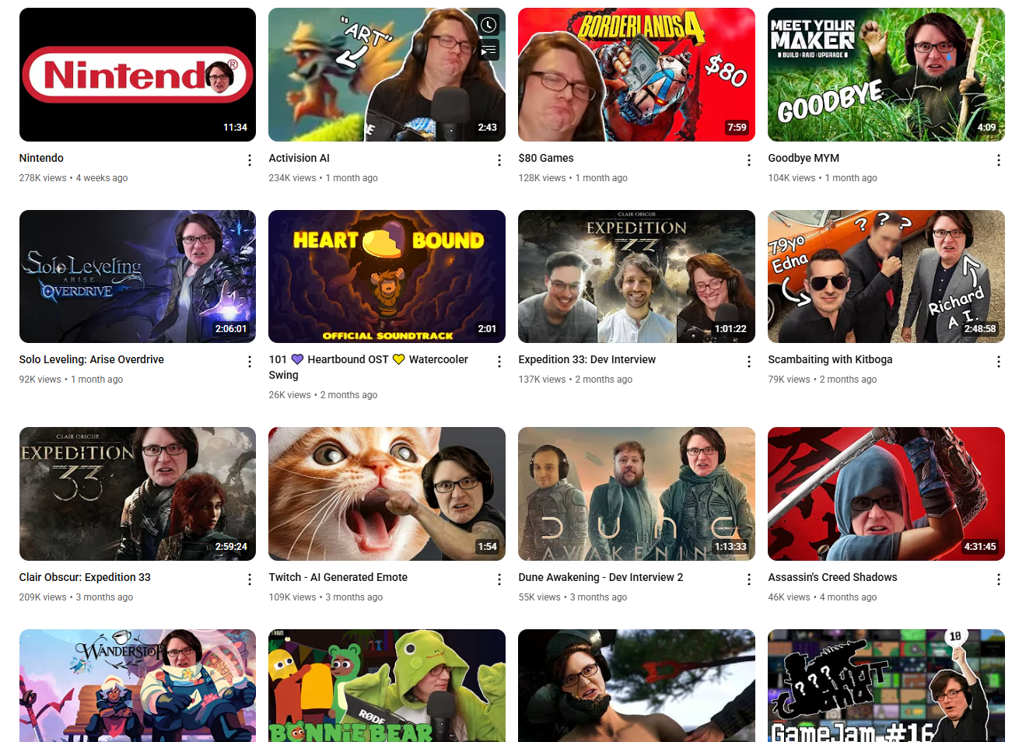Screen dimensions: 1012x742
Task: Open the 'Nintendo' video title link
Action: [x=41, y=158]
